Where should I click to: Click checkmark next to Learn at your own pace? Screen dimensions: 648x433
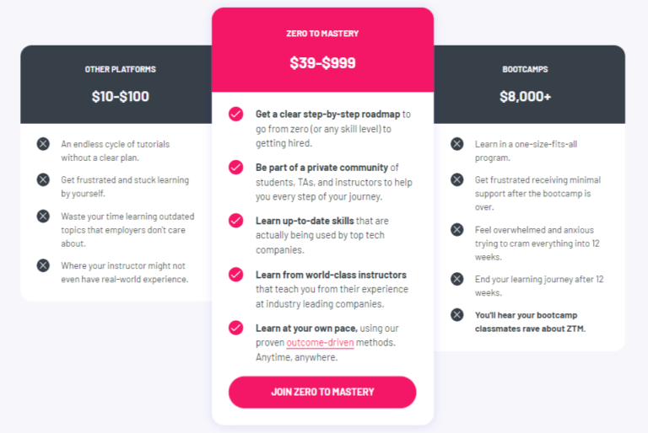tap(236, 329)
